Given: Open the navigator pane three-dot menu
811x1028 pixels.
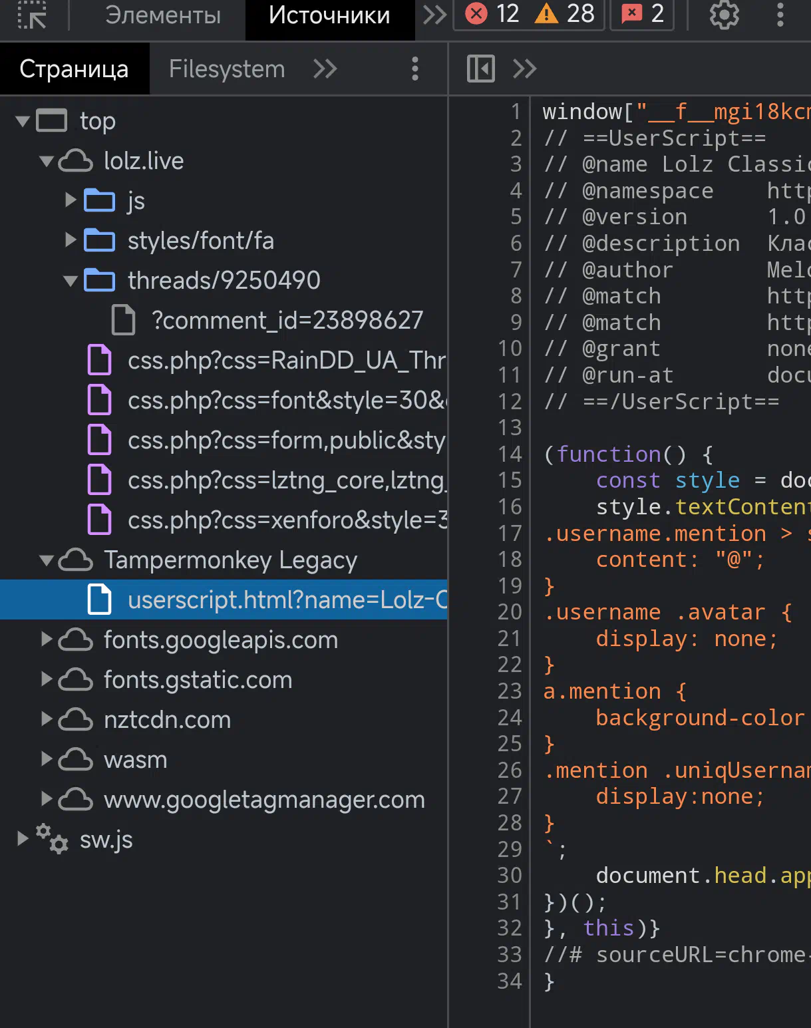Looking at the screenshot, I should (x=414, y=69).
